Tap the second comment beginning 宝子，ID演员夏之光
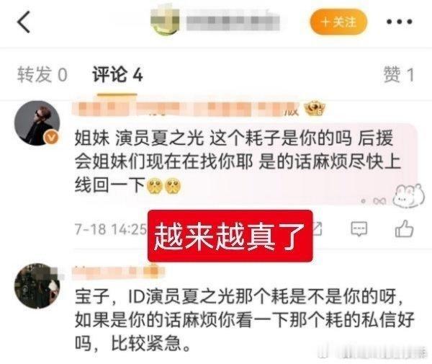The width and height of the screenshot is (432, 364). 245,320
